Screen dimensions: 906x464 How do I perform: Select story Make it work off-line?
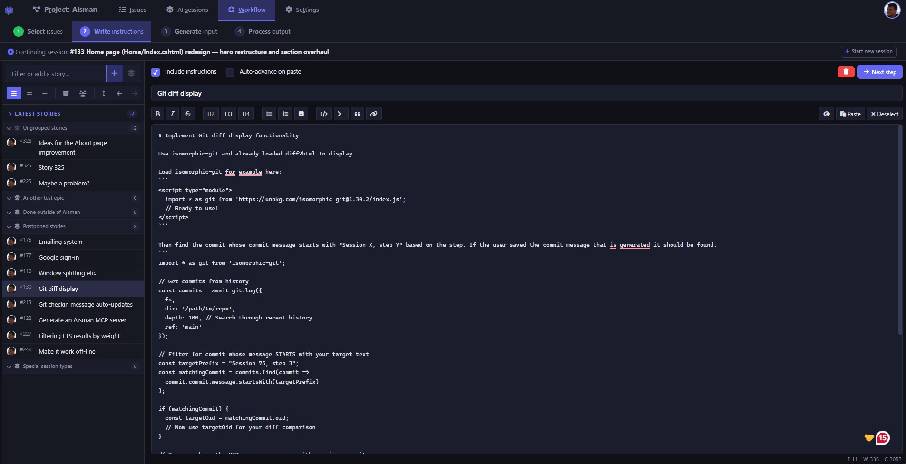(x=73, y=352)
